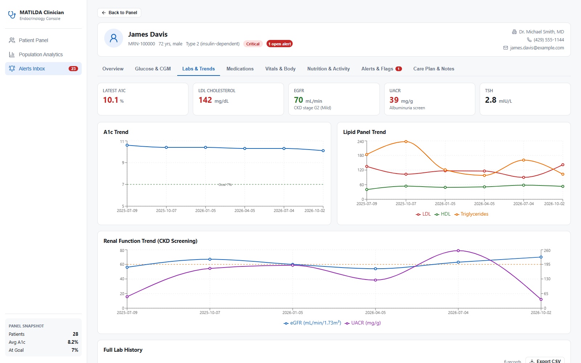Click the Patient Panel people icon
The height and width of the screenshot is (363, 581).
[x=12, y=40]
